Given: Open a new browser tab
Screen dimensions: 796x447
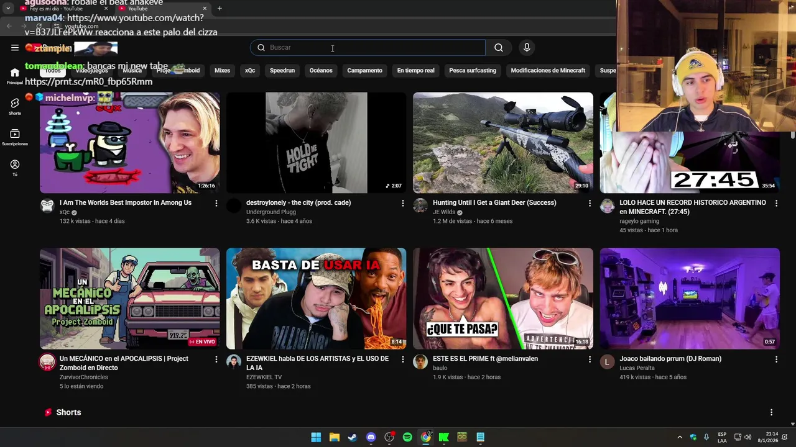Looking at the screenshot, I should tap(220, 9).
